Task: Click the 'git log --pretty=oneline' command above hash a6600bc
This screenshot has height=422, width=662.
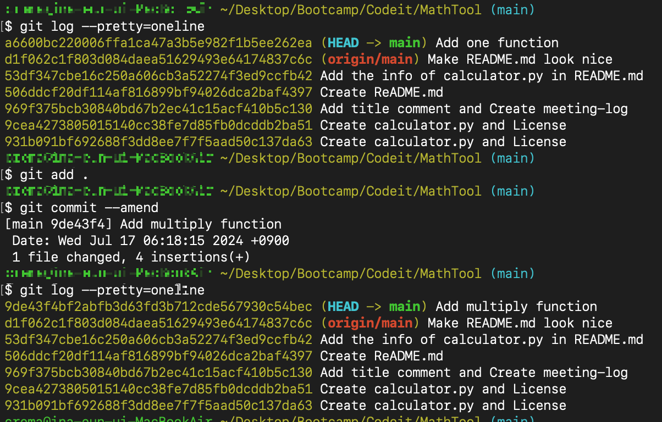Action: point(112,26)
